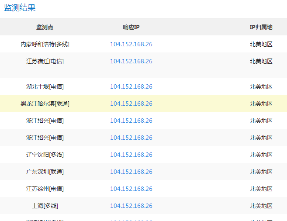Click the 监测结果 heading
Viewport: 287px width, 221px height.
coord(20,8)
